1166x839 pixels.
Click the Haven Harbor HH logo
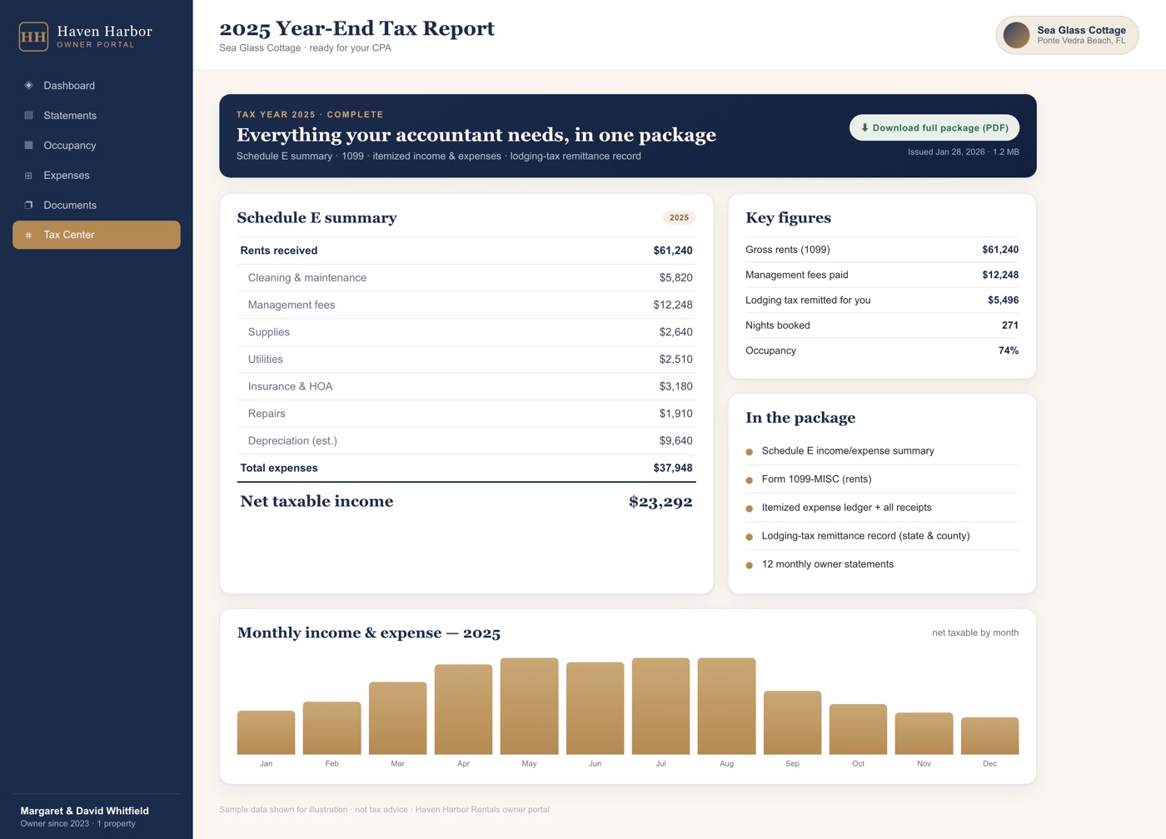point(33,37)
